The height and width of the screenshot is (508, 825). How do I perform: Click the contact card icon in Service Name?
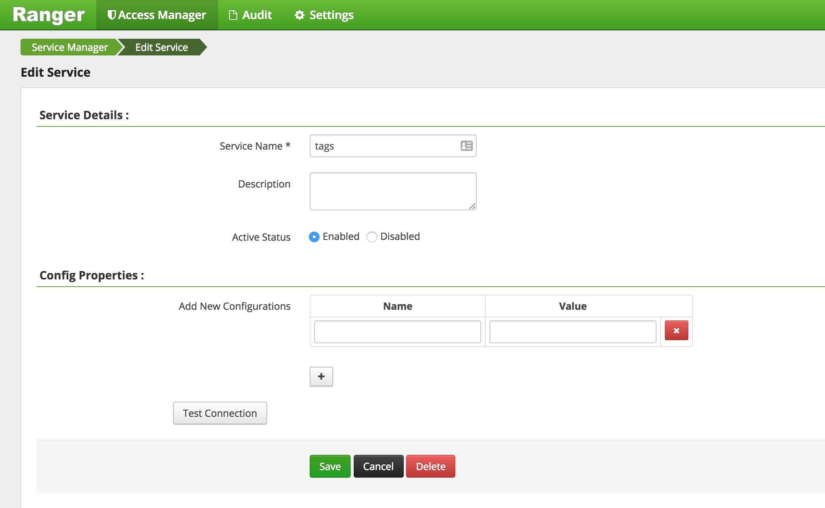tap(466, 146)
